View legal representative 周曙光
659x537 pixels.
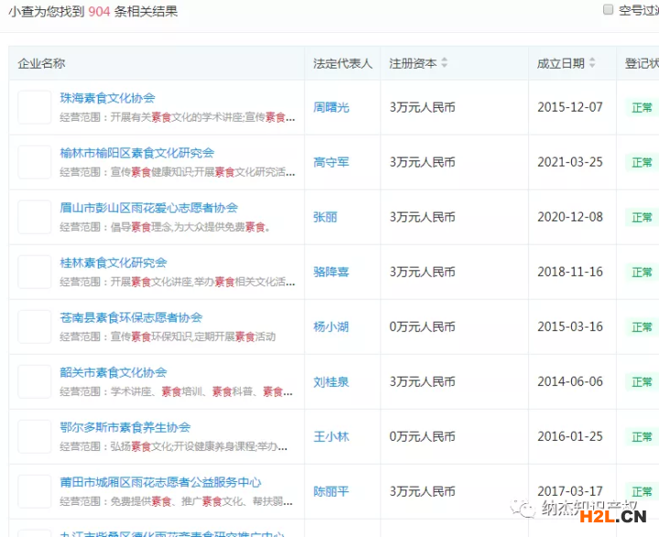(x=331, y=108)
